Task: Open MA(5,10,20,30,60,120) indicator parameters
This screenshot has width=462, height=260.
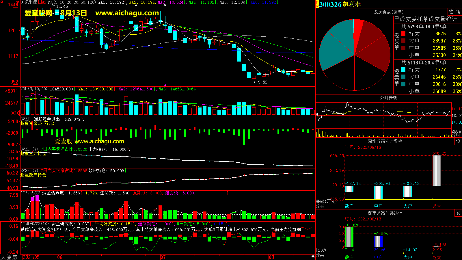Action: tap(72, 2)
